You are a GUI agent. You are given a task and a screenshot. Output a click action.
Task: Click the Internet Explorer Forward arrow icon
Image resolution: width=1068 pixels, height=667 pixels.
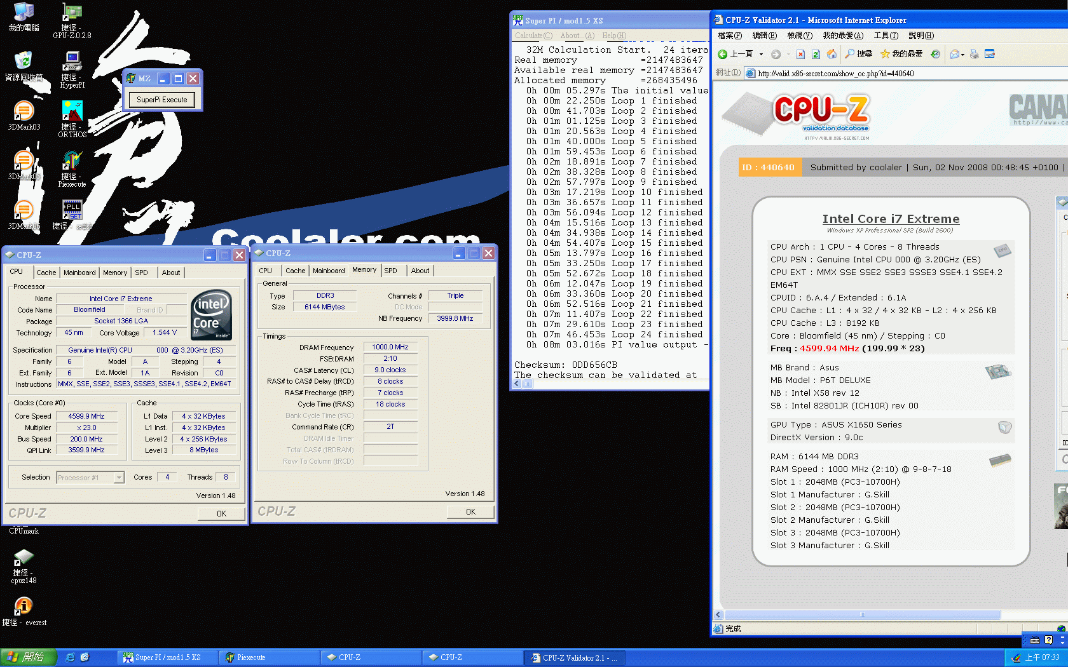coord(776,54)
